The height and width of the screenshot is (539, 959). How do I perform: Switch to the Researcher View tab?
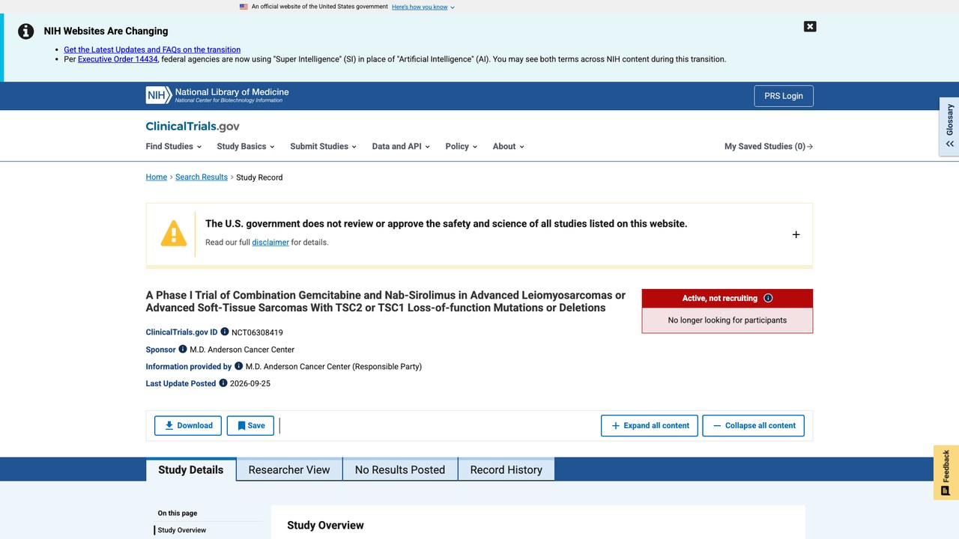(x=289, y=469)
